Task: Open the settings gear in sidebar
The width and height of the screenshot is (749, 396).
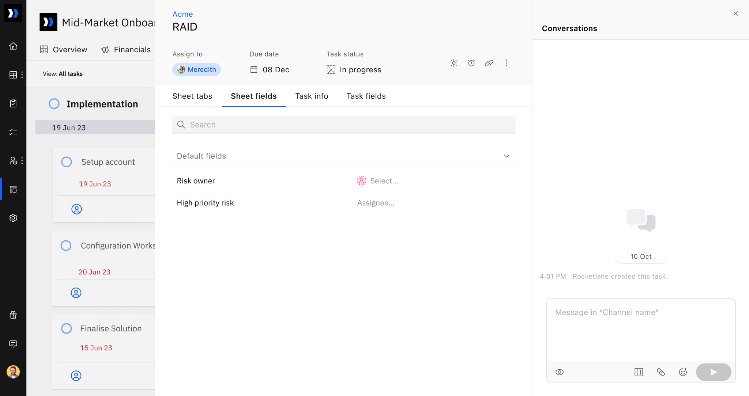Action: 13,218
